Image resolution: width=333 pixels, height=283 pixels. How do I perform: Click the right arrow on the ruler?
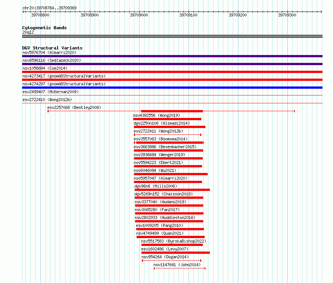pos(321,12)
